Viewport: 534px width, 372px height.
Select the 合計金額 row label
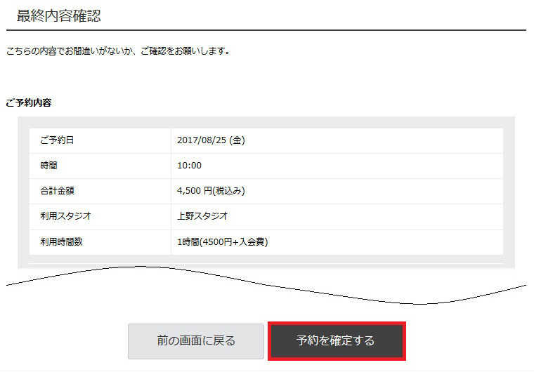(57, 191)
